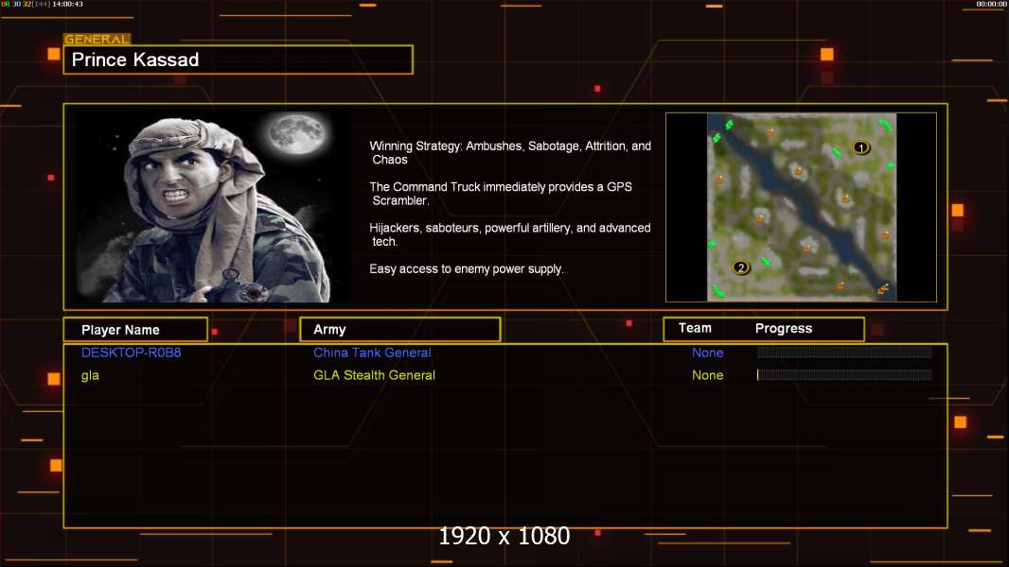Click the Winning Strategy description line
1009x567 pixels.
510,153
